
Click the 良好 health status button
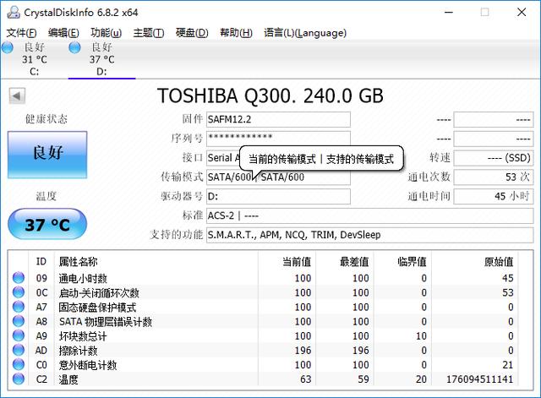pos(47,155)
